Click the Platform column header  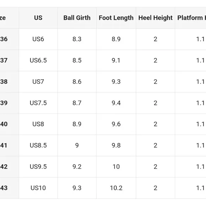tap(190, 18)
